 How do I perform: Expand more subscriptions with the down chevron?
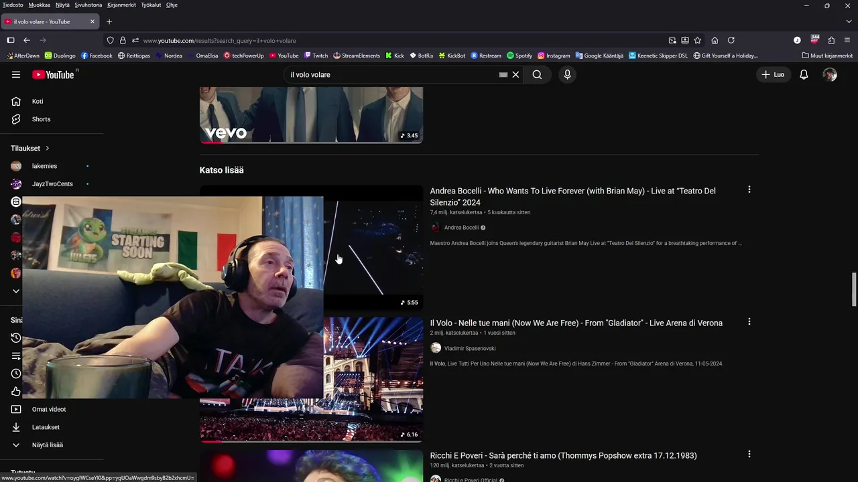tap(16, 291)
